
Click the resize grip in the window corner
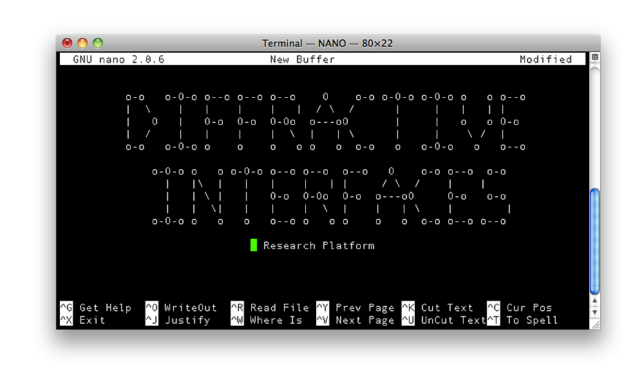pos(594,325)
